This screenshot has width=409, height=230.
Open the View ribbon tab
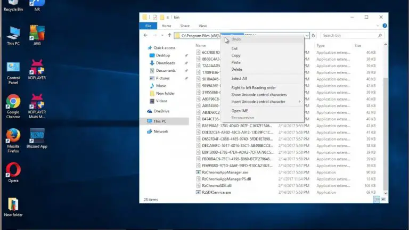coord(203,26)
